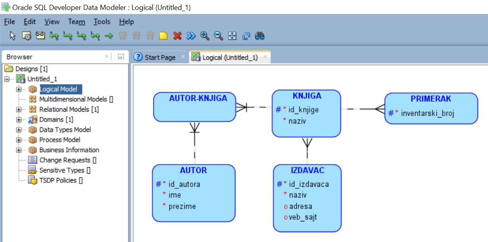
Task: Collapse the Untitled_1 design node
Action: 6,79
